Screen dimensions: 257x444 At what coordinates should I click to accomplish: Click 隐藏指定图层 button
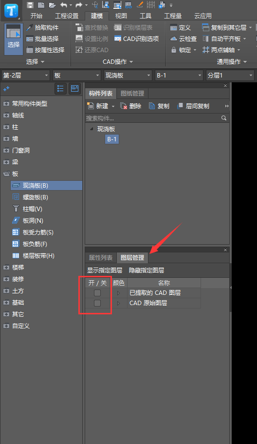[147, 270]
